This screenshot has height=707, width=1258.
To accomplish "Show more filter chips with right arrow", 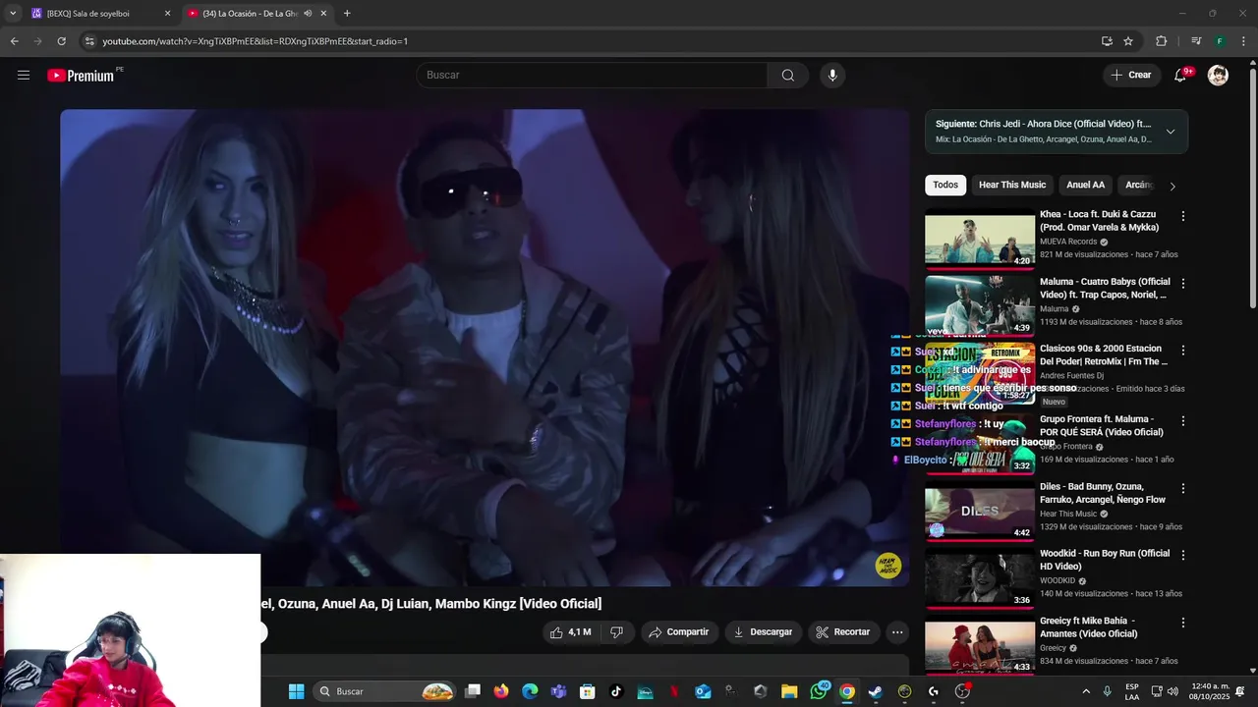I will pos(1172,186).
